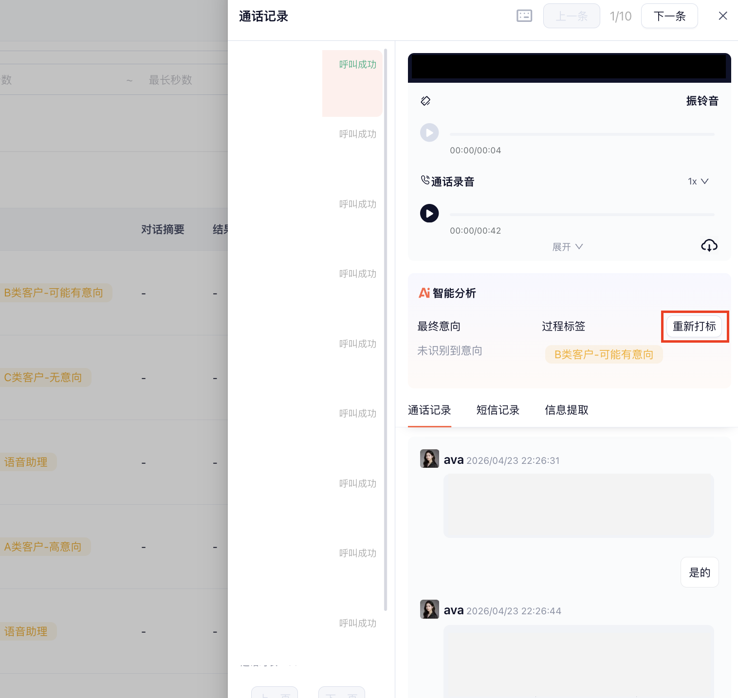Screen dimensions: 738x698
Task: Toggle the B类客户-可能有意向 process tag
Action: point(604,354)
